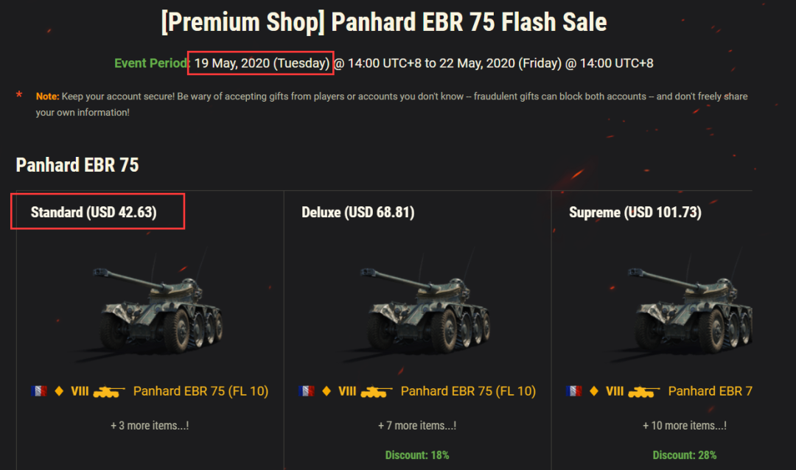Viewport: 796px width, 470px height.
Task: Select the Standard (USD 42.63) package heading
Action: tap(94, 213)
